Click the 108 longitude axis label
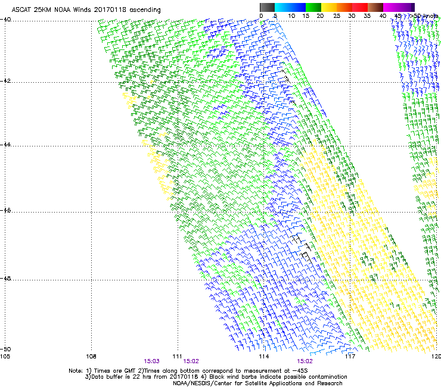Screen dimensions: 441x387 coord(91,357)
